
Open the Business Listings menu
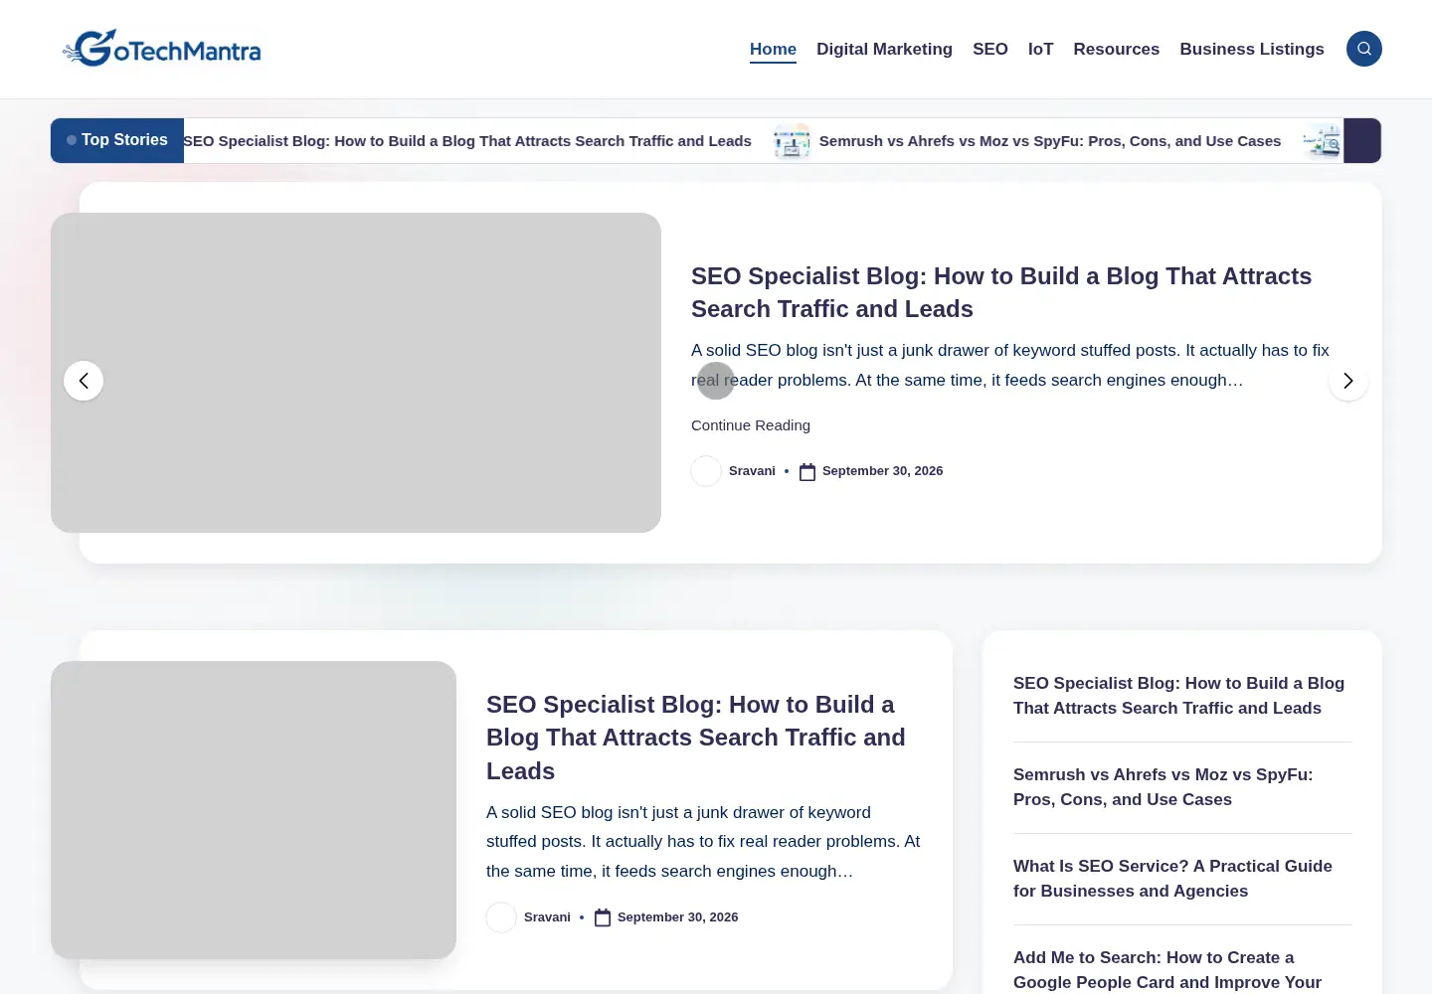pos(1252,49)
